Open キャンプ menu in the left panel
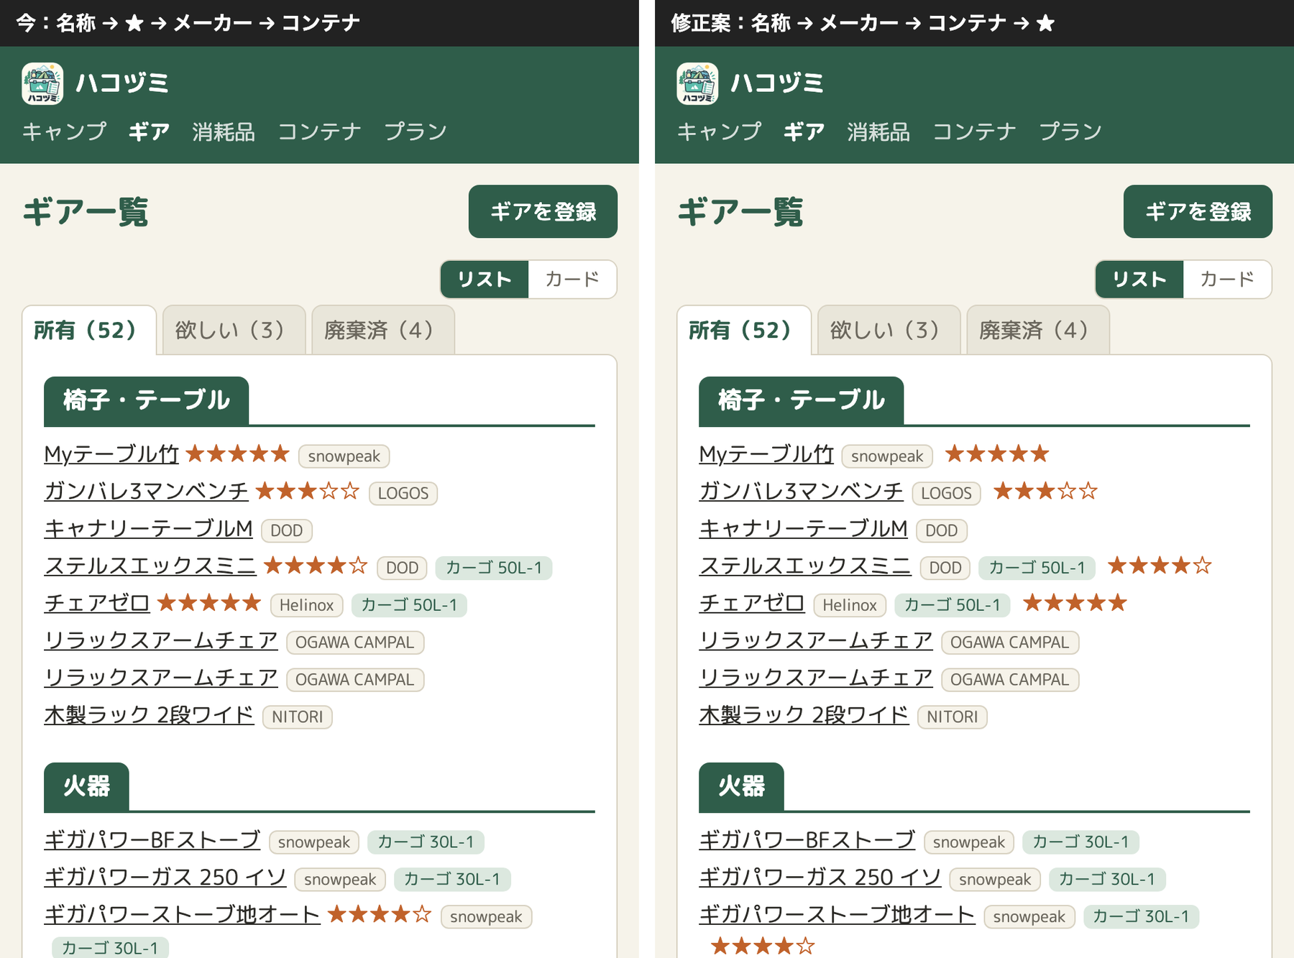The height and width of the screenshot is (958, 1294). tap(64, 132)
